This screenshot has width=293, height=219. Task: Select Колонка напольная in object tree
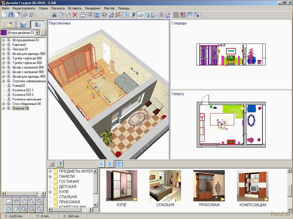pyautogui.click(x=27, y=99)
